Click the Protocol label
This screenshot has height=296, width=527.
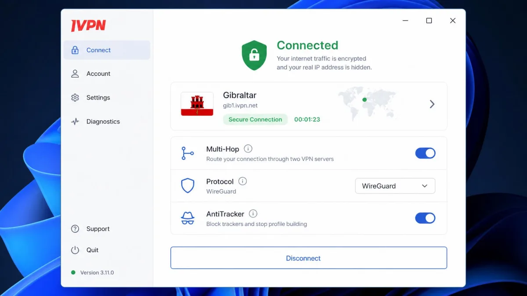pos(220,182)
